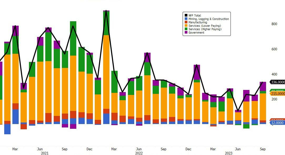285x155 pixels.
Task: Select the red Manufacturing legend swatch
Action: (x=186, y=22)
